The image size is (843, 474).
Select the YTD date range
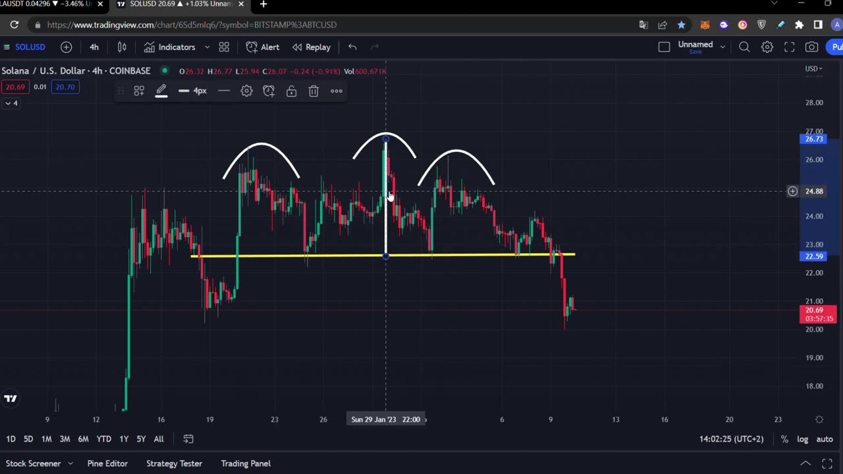pyautogui.click(x=103, y=439)
